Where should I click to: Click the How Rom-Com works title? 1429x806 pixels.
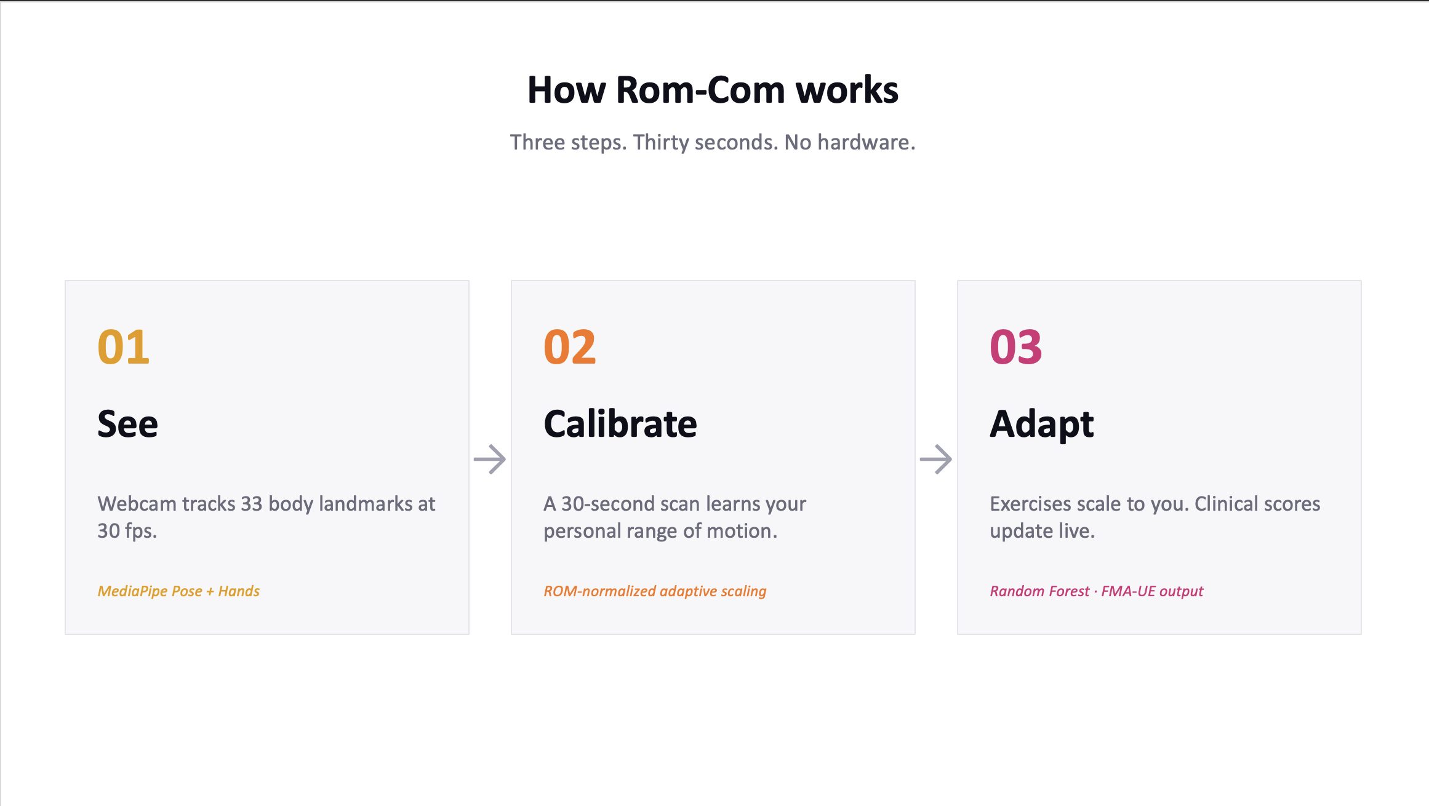tap(713, 90)
